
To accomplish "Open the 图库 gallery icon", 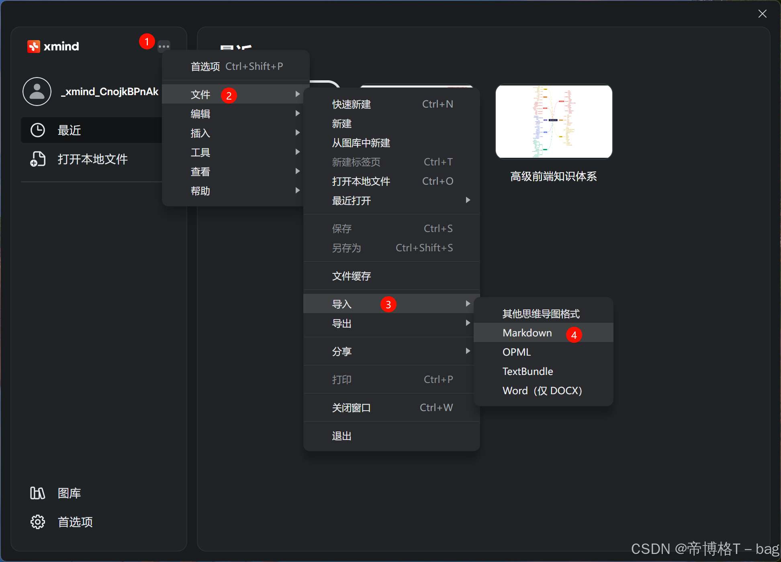I will (37, 493).
